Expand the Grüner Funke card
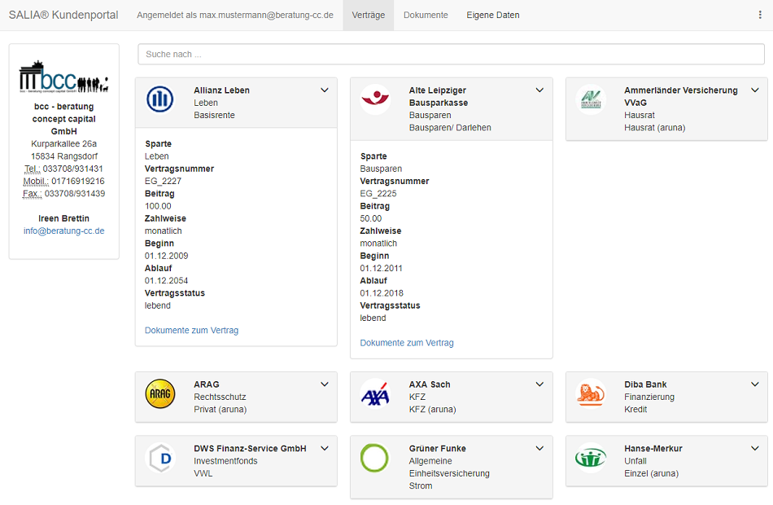The width and height of the screenshot is (773, 505). point(539,449)
